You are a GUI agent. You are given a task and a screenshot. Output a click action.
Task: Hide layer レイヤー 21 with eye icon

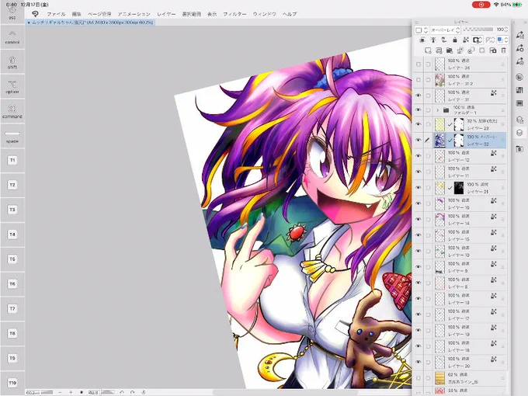pyautogui.click(x=419, y=188)
